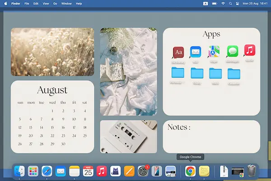Open the purple cat app in the Dock
The image size is (271, 181).
pyautogui.click(x=116, y=171)
